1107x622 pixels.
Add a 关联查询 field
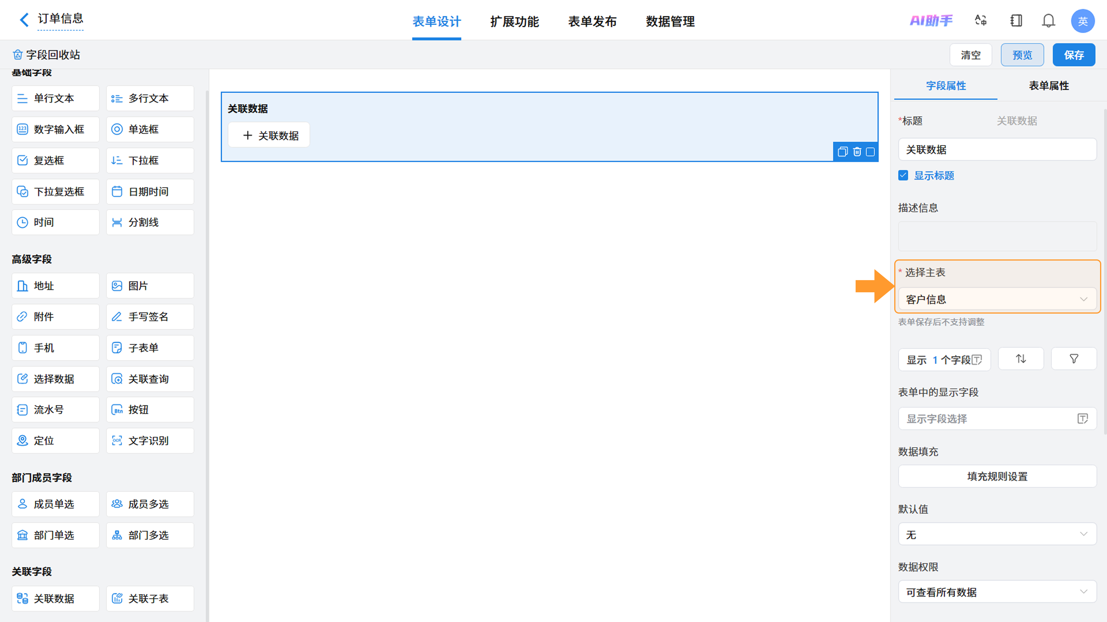(150, 379)
